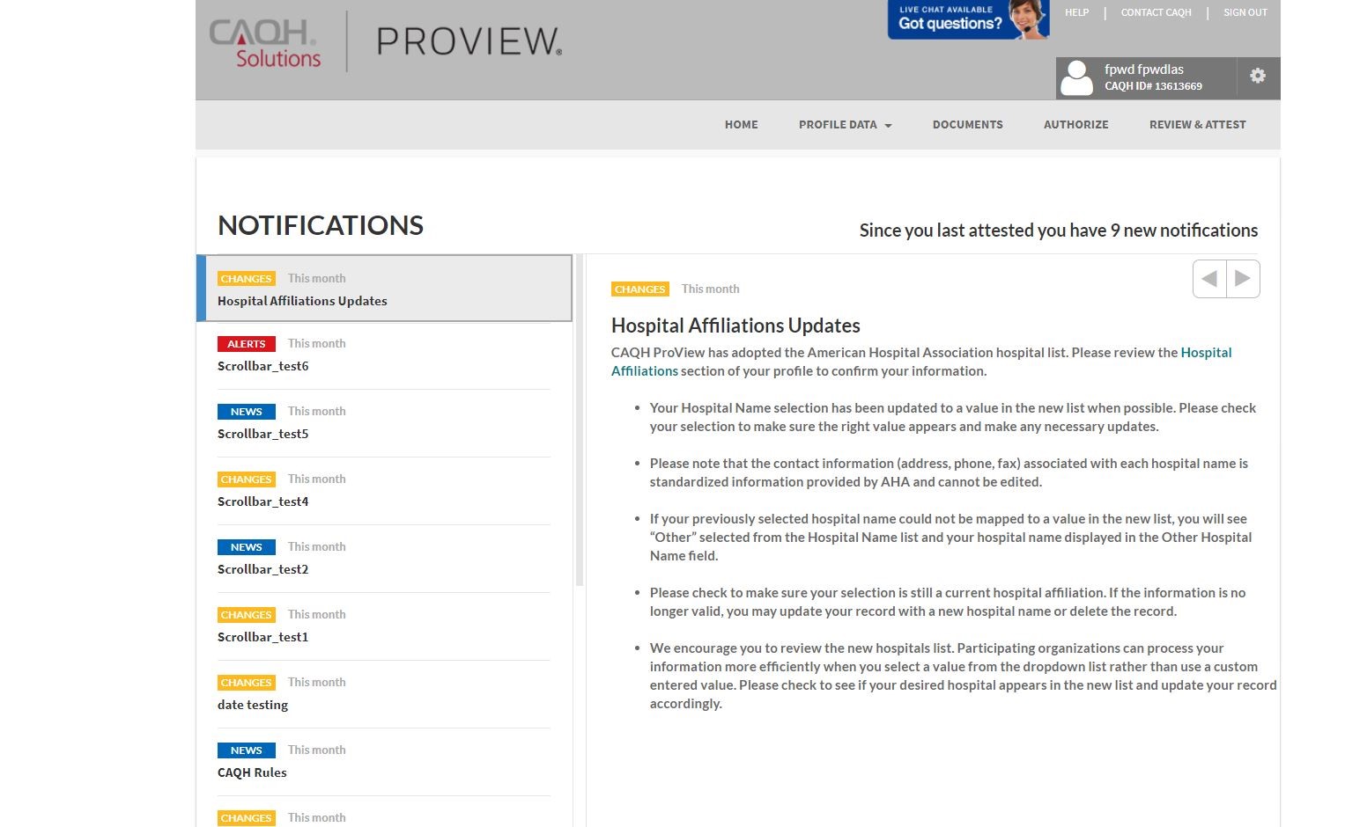1345x827 pixels.
Task: Click the CHANGES badge for Scrollbar_test4
Action: click(x=247, y=479)
